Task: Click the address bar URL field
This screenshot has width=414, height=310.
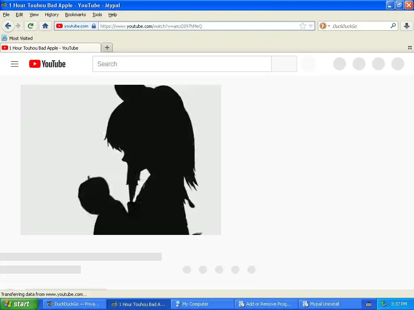Action: [199, 26]
